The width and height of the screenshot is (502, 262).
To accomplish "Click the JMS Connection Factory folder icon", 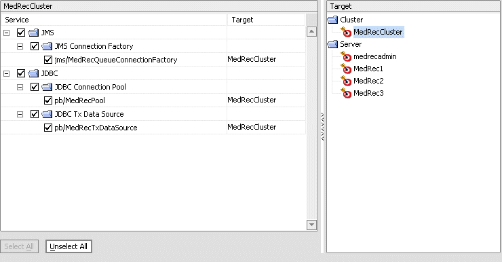I will point(47,46).
